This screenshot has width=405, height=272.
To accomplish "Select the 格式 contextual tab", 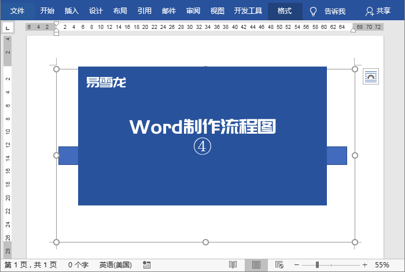I will 285,11.
